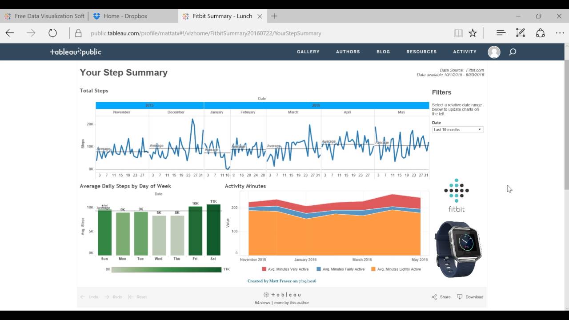
Task: Open the RESOURCES menu
Action: pyautogui.click(x=421, y=52)
